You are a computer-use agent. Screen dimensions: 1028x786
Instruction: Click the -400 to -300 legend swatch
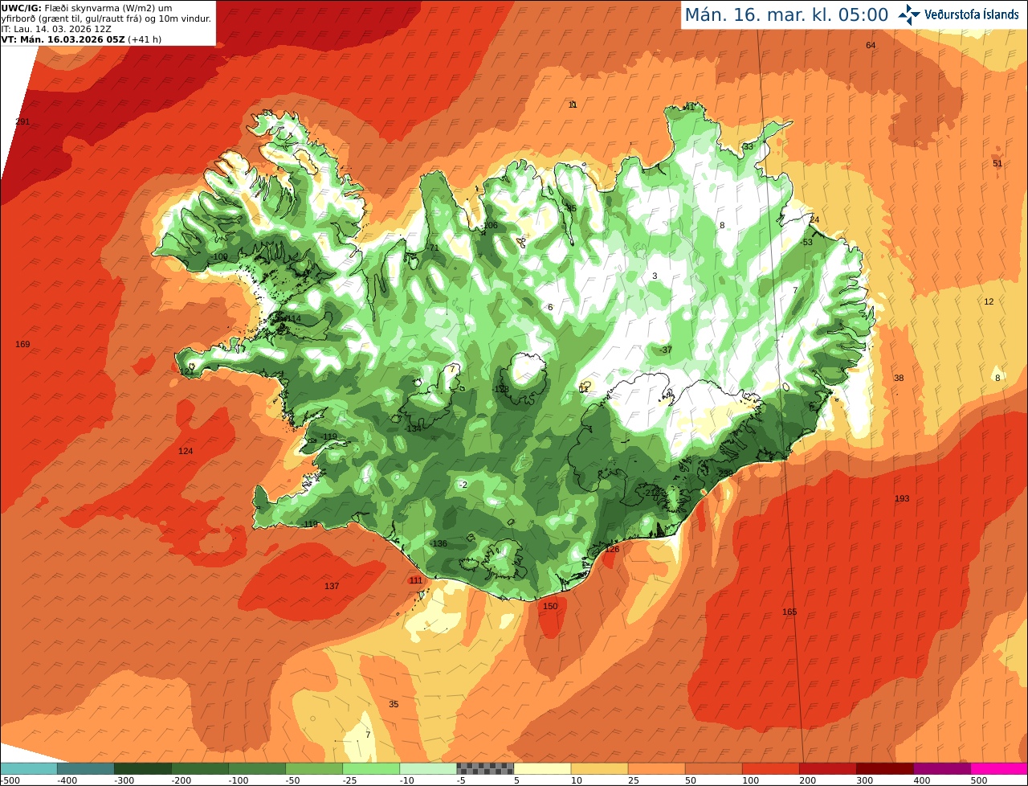click(85, 768)
